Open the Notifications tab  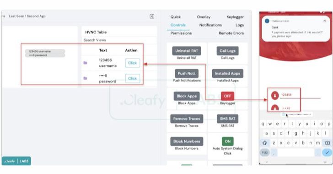tap(210, 25)
